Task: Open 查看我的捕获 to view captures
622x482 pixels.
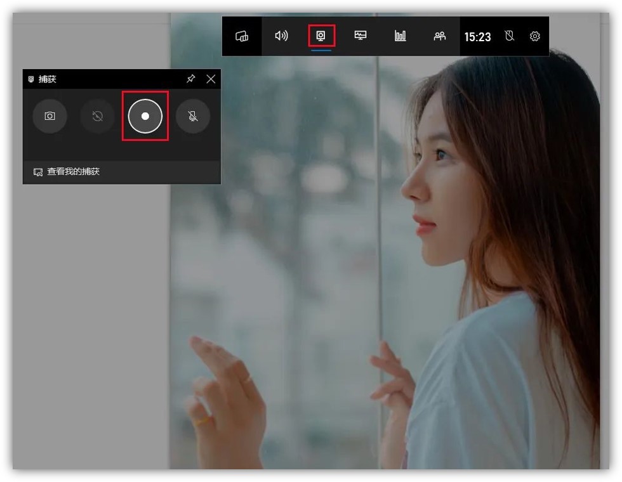Action: (x=70, y=171)
